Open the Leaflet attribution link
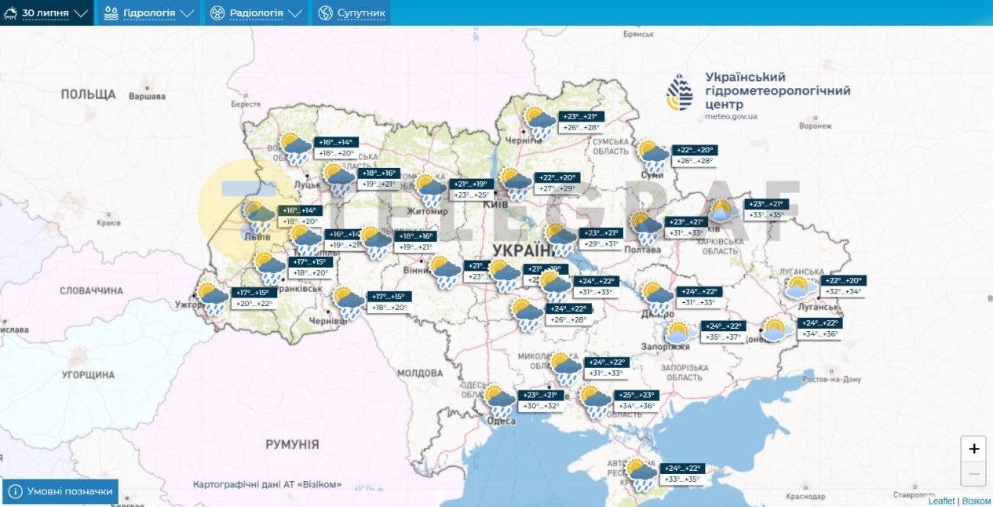Viewport: 993px width, 507px height. [941, 501]
